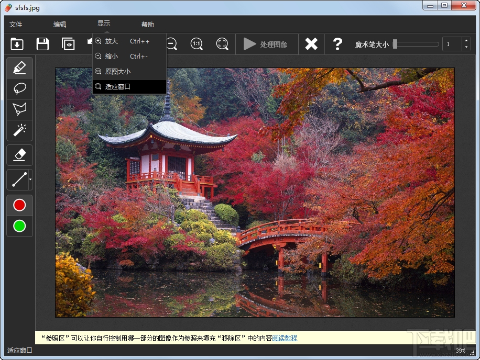Start processing with 处理图像 button

(265, 44)
